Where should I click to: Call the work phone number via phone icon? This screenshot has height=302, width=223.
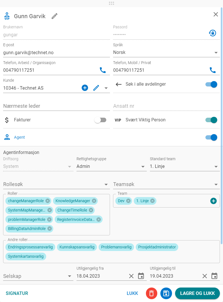tap(103, 70)
